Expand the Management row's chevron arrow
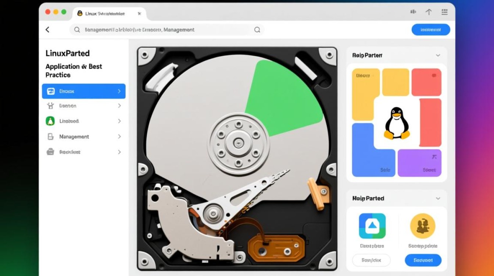The width and height of the screenshot is (494, 276). 119,137
